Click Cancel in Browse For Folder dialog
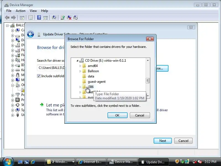 pyautogui.click(x=140, y=115)
